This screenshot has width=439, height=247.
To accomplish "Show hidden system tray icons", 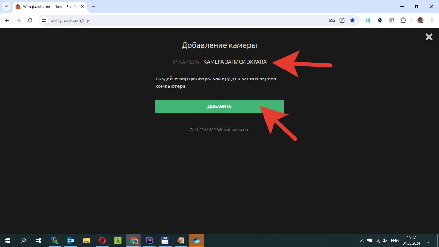I will (x=362, y=240).
